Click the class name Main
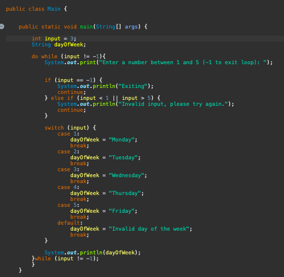 click(54, 9)
